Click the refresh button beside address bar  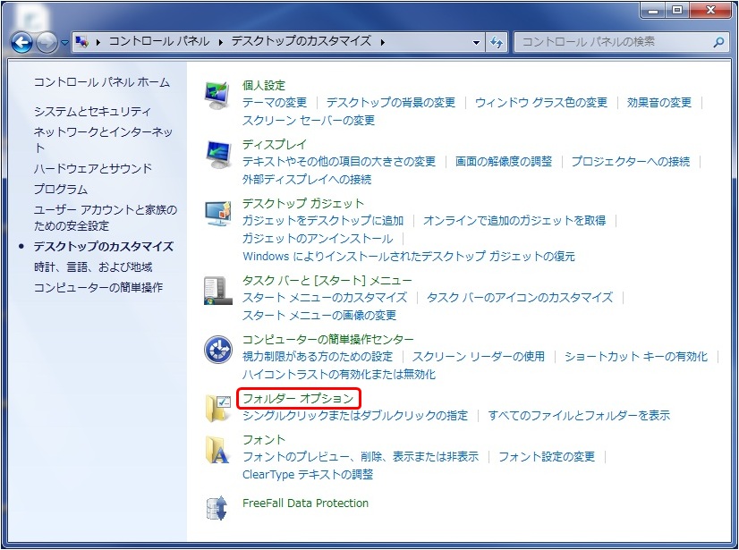tap(497, 42)
